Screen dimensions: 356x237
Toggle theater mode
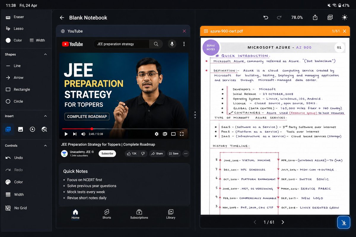173,134
